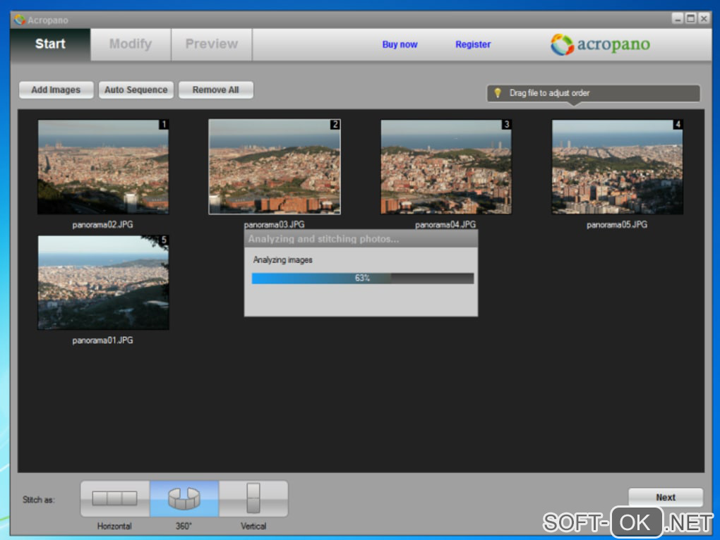Open the Buy now link
Image resolution: width=720 pixels, height=540 pixels.
pyautogui.click(x=400, y=44)
